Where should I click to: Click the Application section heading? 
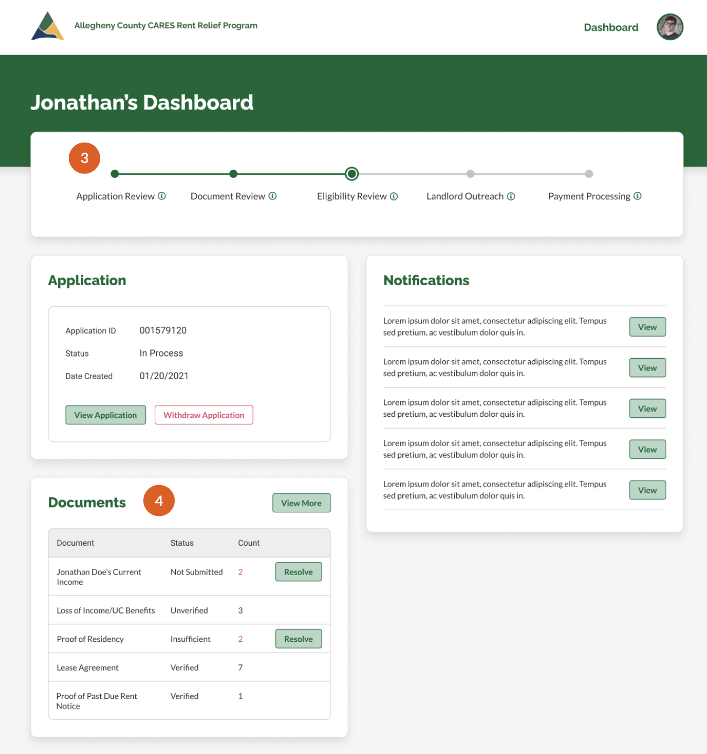point(87,281)
